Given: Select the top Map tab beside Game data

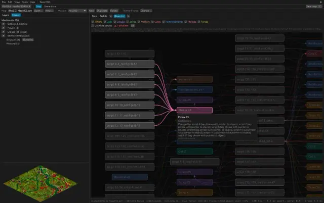Looking at the screenshot, I should [x=38, y=7].
